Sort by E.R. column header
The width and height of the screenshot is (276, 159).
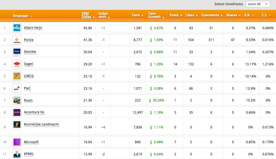tap(249, 15)
